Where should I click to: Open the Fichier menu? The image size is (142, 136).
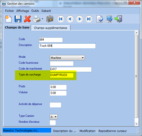click(10, 11)
